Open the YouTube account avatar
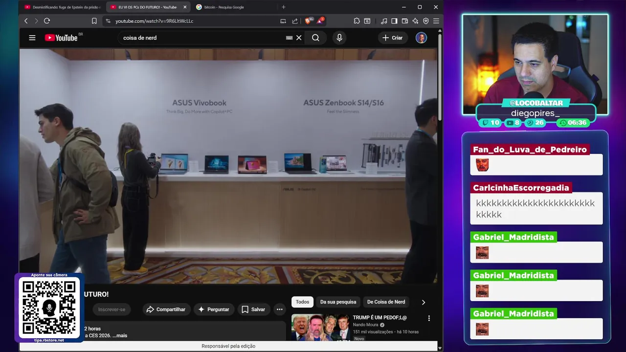Viewport: 626px width, 352px height. (x=421, y=38)
